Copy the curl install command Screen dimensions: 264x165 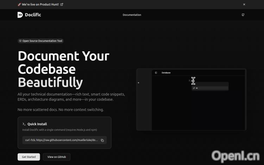(102, 140)
